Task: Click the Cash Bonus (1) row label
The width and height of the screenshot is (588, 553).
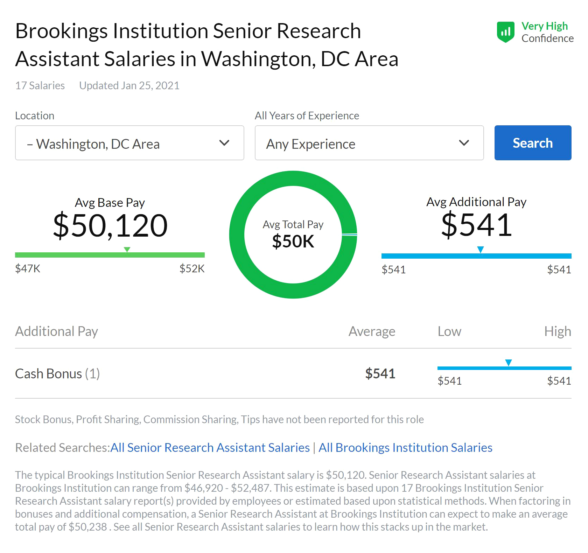Action: (x=57, y=374)
